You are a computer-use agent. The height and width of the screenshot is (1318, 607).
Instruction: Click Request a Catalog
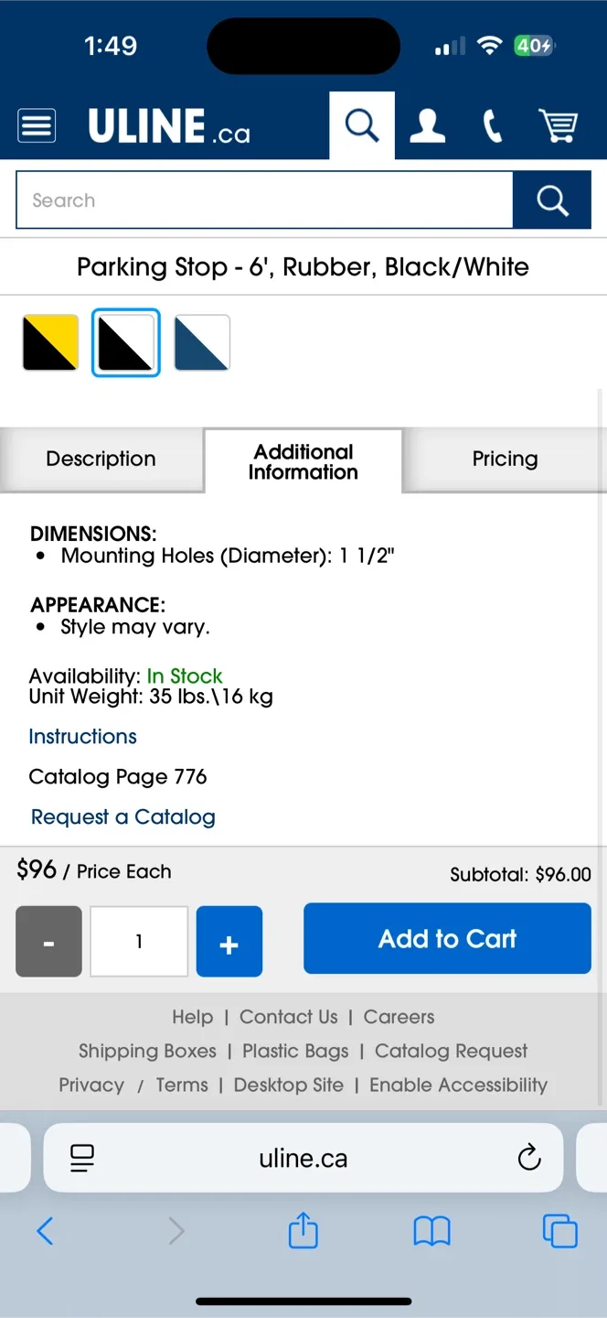click(x=122, y=816)
